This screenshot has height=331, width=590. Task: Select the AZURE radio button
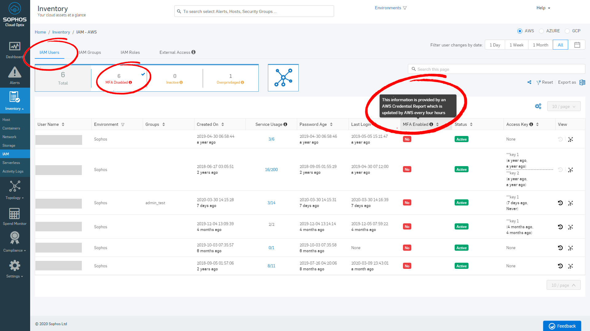pyautogui.click(x=541, y=31)
